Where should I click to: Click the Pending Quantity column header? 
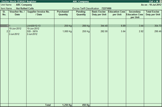coord(81,13)
